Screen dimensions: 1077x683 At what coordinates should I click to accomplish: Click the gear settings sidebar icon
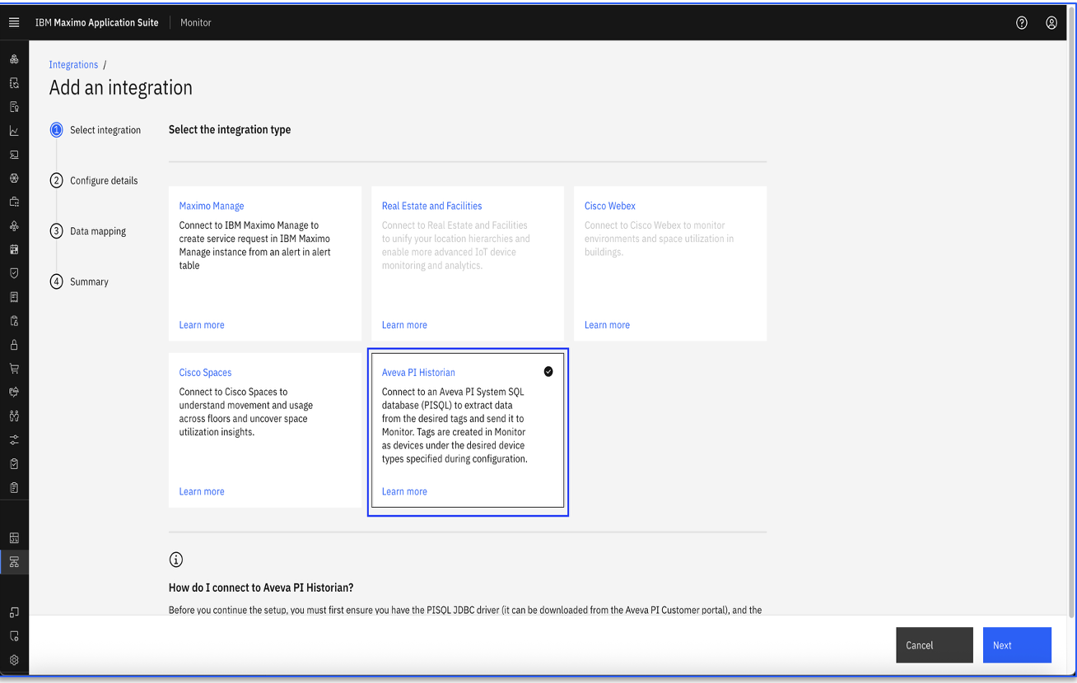(x=14, y=660)
